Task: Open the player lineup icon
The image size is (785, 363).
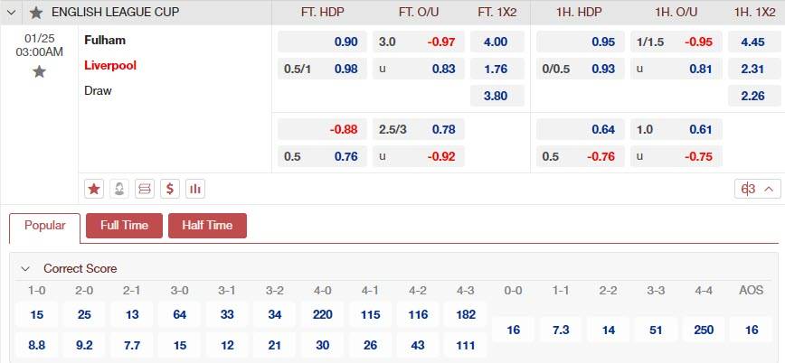Action: point(119,189)
